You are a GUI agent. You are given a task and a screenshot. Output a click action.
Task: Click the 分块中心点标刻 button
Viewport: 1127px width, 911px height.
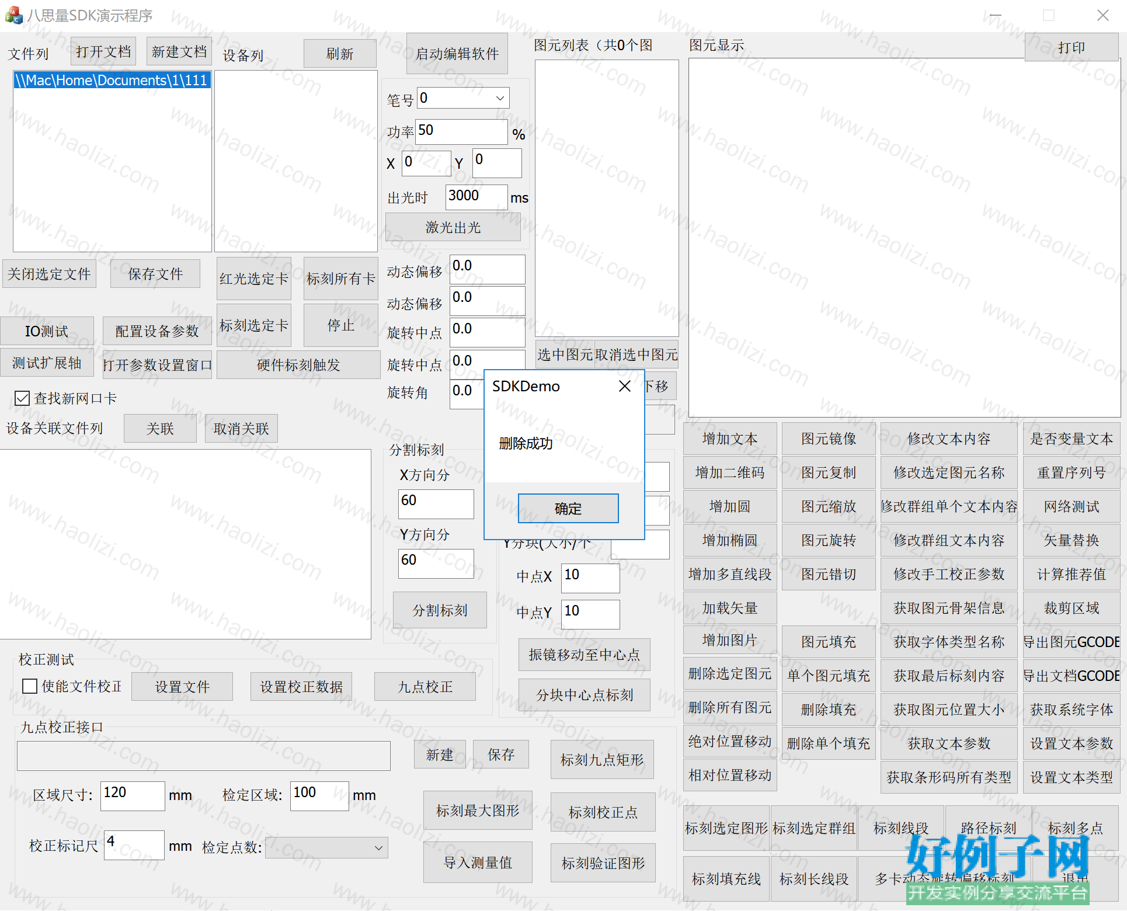click(585, 695)
